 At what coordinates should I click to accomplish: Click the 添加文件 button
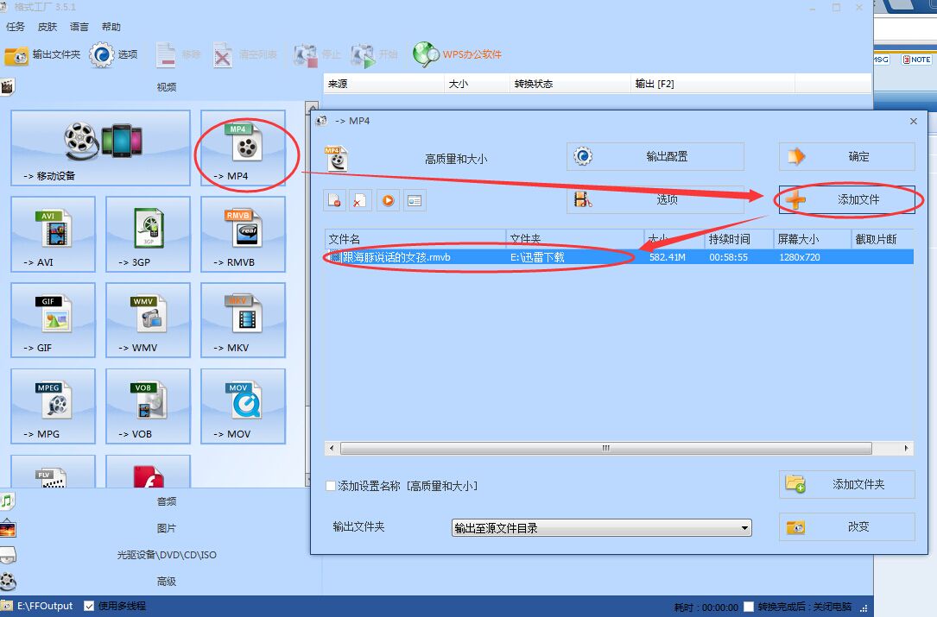pos(846,199)
